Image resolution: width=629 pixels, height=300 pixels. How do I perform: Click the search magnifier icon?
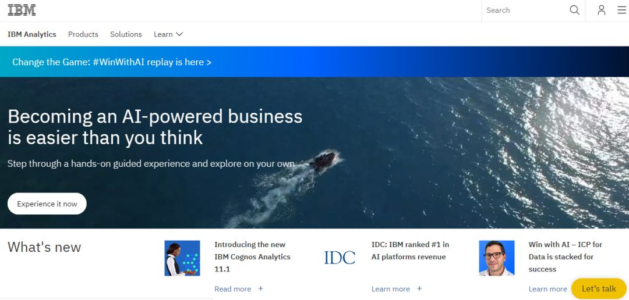[574, 10]
